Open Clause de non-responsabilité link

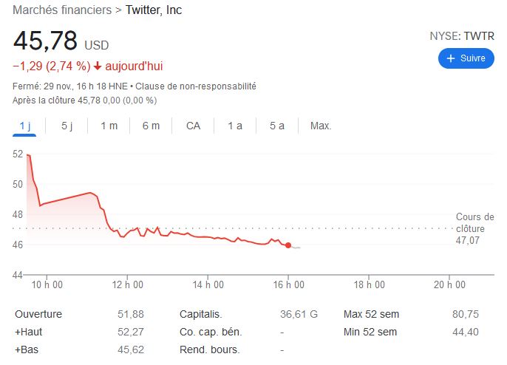coord(196,86)
